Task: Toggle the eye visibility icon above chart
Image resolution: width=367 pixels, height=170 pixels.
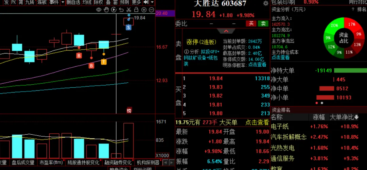Action: pyautogui.click(x=99, y=10)
